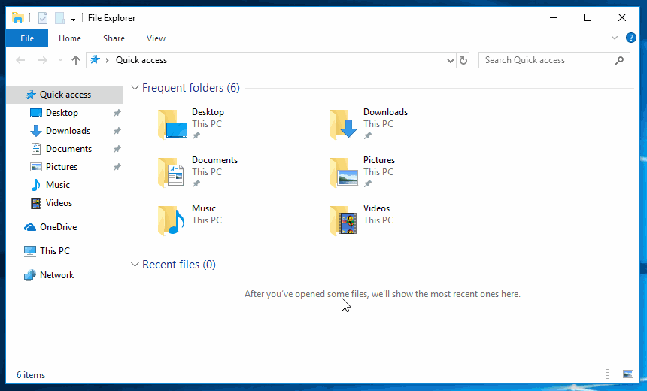Click the Forward navigation arrow
The image size is (647, 391).
coord(42,60)
